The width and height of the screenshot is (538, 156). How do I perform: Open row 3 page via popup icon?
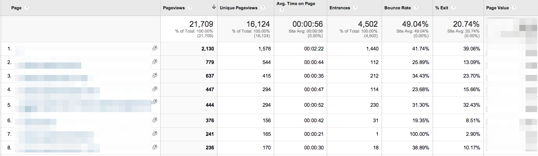coord(154,75)
